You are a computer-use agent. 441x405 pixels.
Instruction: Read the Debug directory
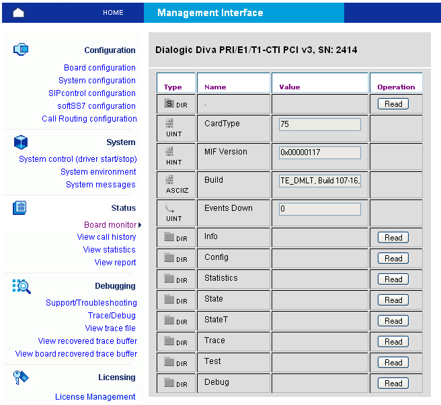(x=393, y=384)
